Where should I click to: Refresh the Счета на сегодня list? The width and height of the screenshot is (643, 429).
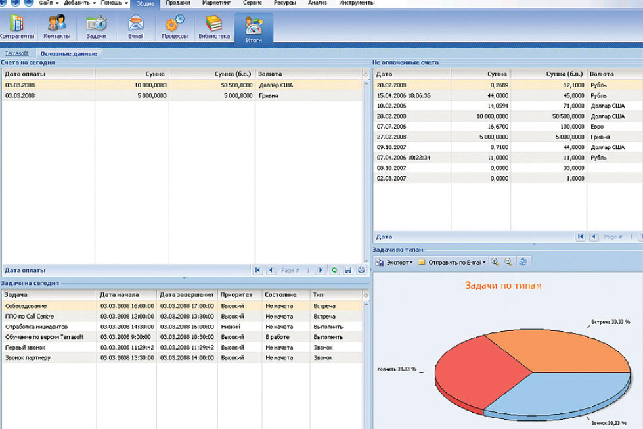pos(334,270)
